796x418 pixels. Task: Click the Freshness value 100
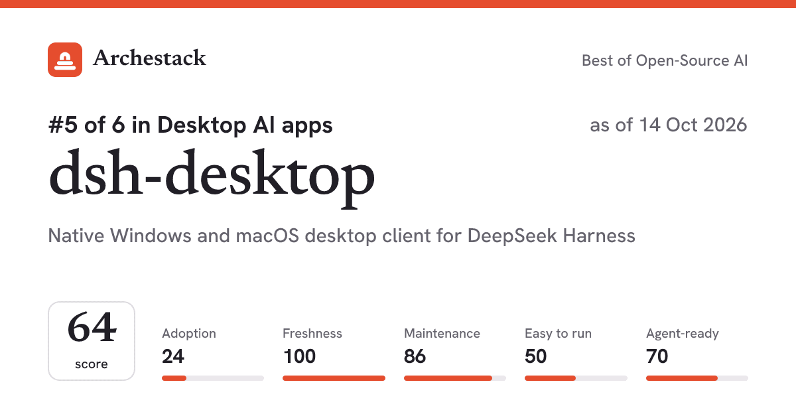pyautogui.click(x=299, y=357)
